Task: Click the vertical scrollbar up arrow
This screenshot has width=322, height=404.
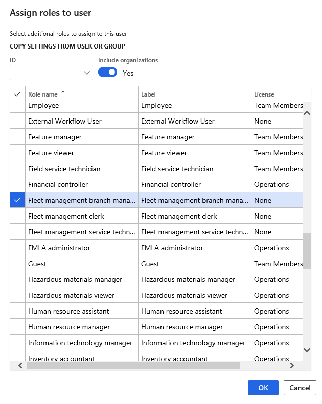Action: click(x=307, y=113)
